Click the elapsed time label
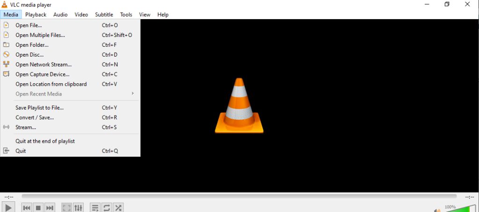 pyautogui.click(x=9, y=197)
